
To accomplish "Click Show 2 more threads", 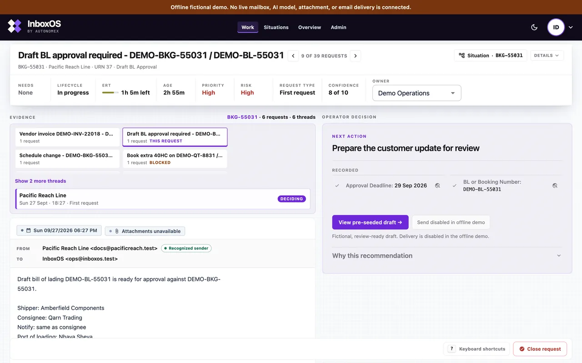I will [x=40, y=181].
